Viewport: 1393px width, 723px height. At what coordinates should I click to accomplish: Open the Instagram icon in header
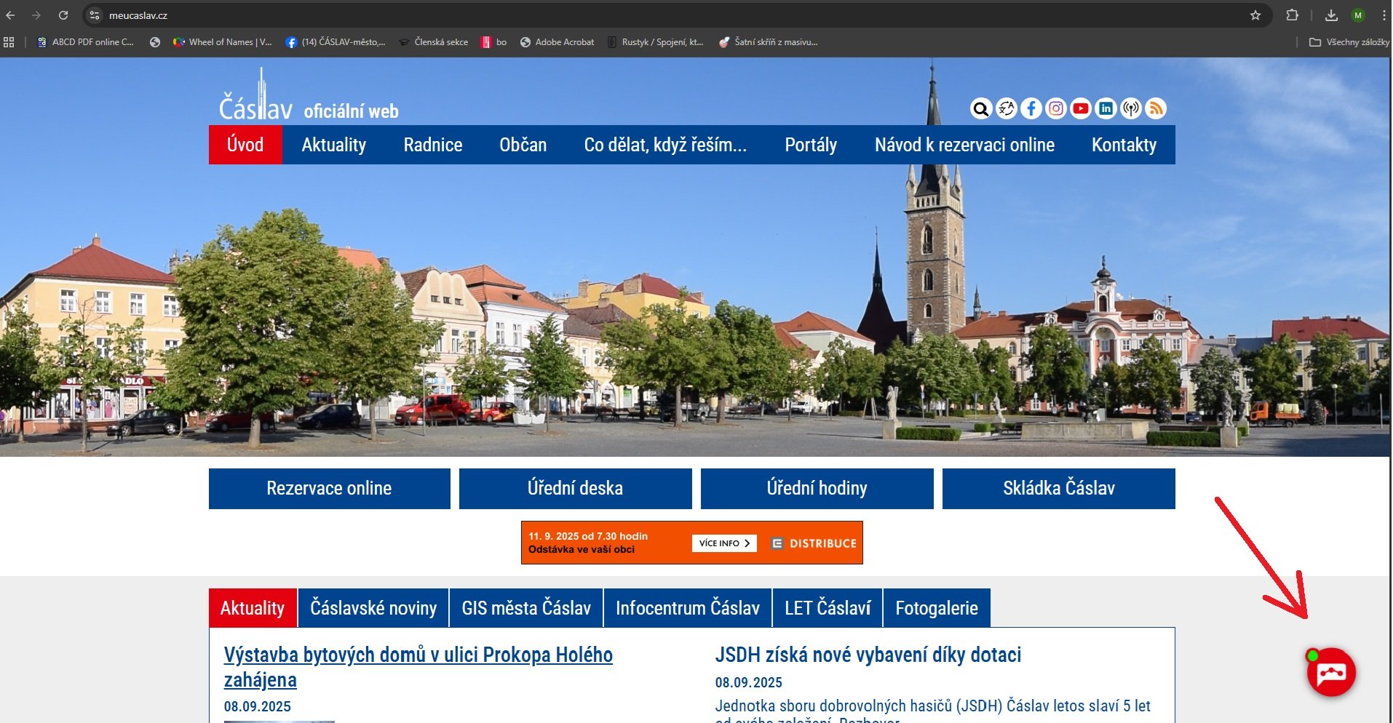click(x=1056, y=109)
